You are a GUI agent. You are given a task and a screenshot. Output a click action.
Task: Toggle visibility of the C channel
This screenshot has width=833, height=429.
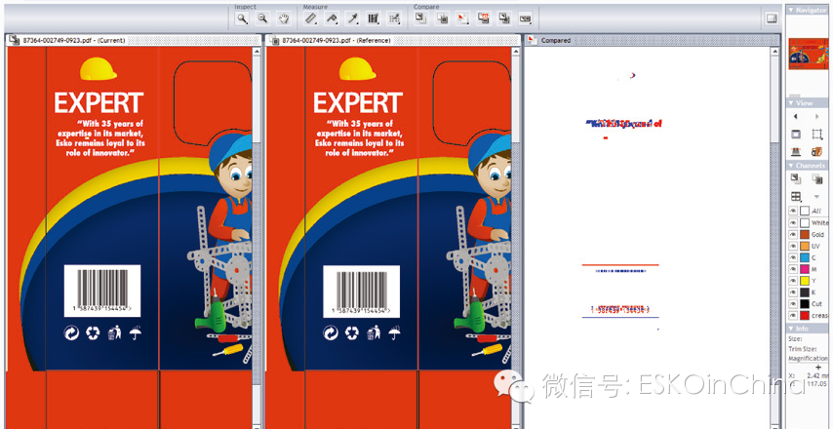point(793,258)
